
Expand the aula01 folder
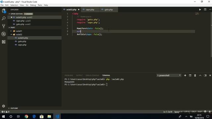tap(19, 31)
